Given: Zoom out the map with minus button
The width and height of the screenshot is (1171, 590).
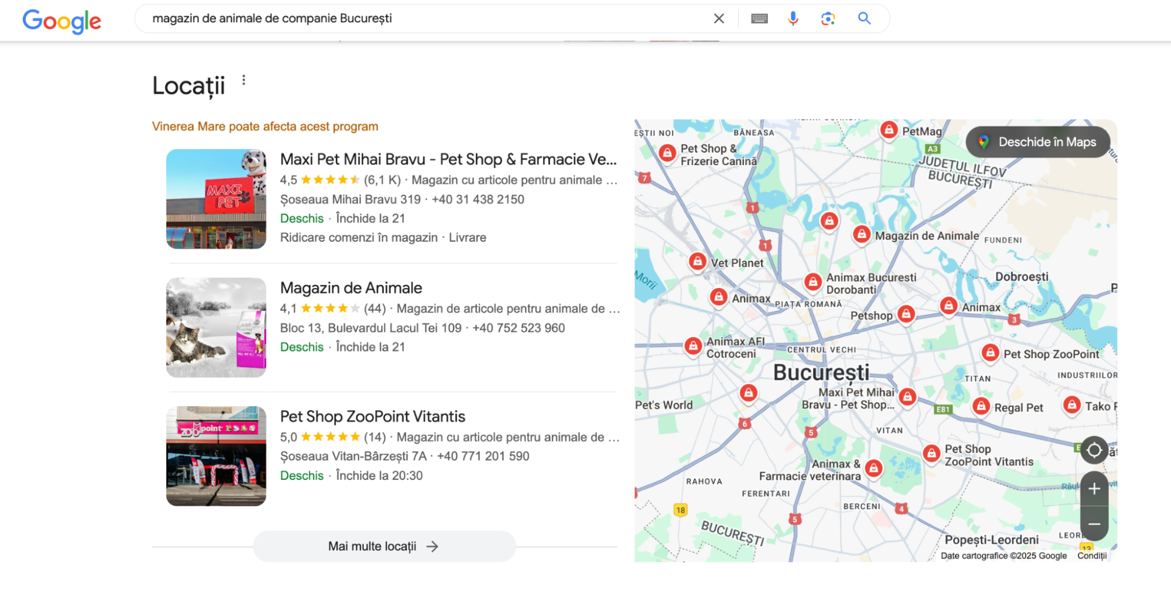Looking at the screenshot, I should point(1094,524).
